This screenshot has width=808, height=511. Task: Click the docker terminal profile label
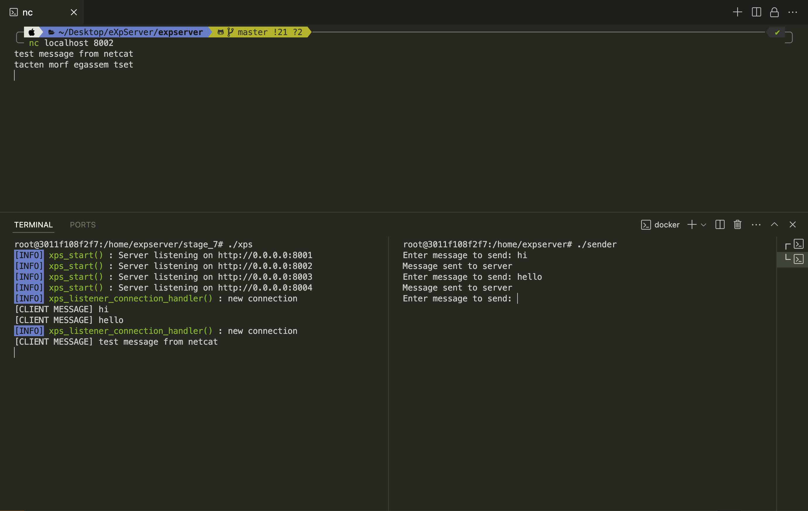pyautogui.click(x=667, y=225)
